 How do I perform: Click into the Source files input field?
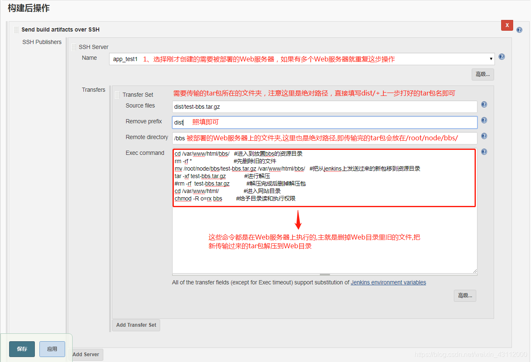coord(325,107)
